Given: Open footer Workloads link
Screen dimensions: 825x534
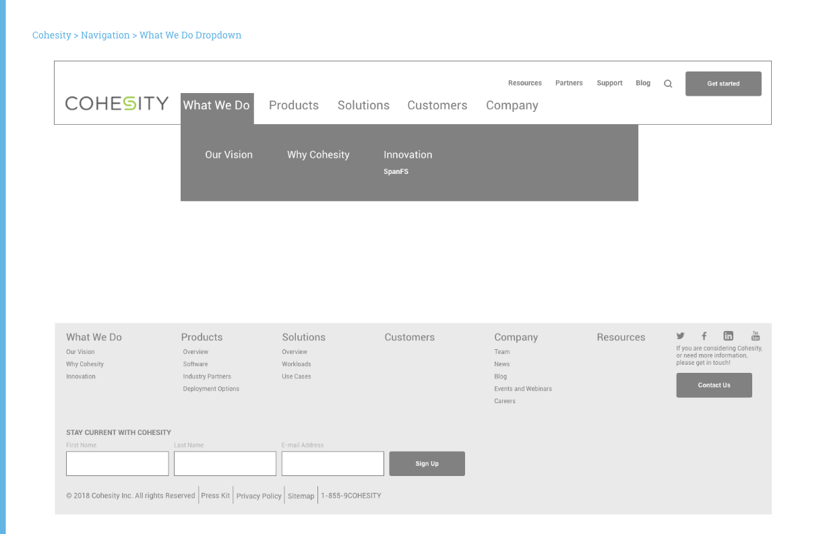Looking at the screenshot, I should (x=297, y=364).
